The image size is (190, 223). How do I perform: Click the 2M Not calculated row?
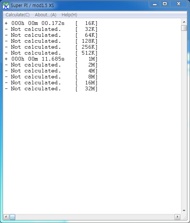[51, 65]
